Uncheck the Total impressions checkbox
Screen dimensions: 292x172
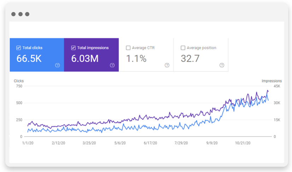coord(74,48)
